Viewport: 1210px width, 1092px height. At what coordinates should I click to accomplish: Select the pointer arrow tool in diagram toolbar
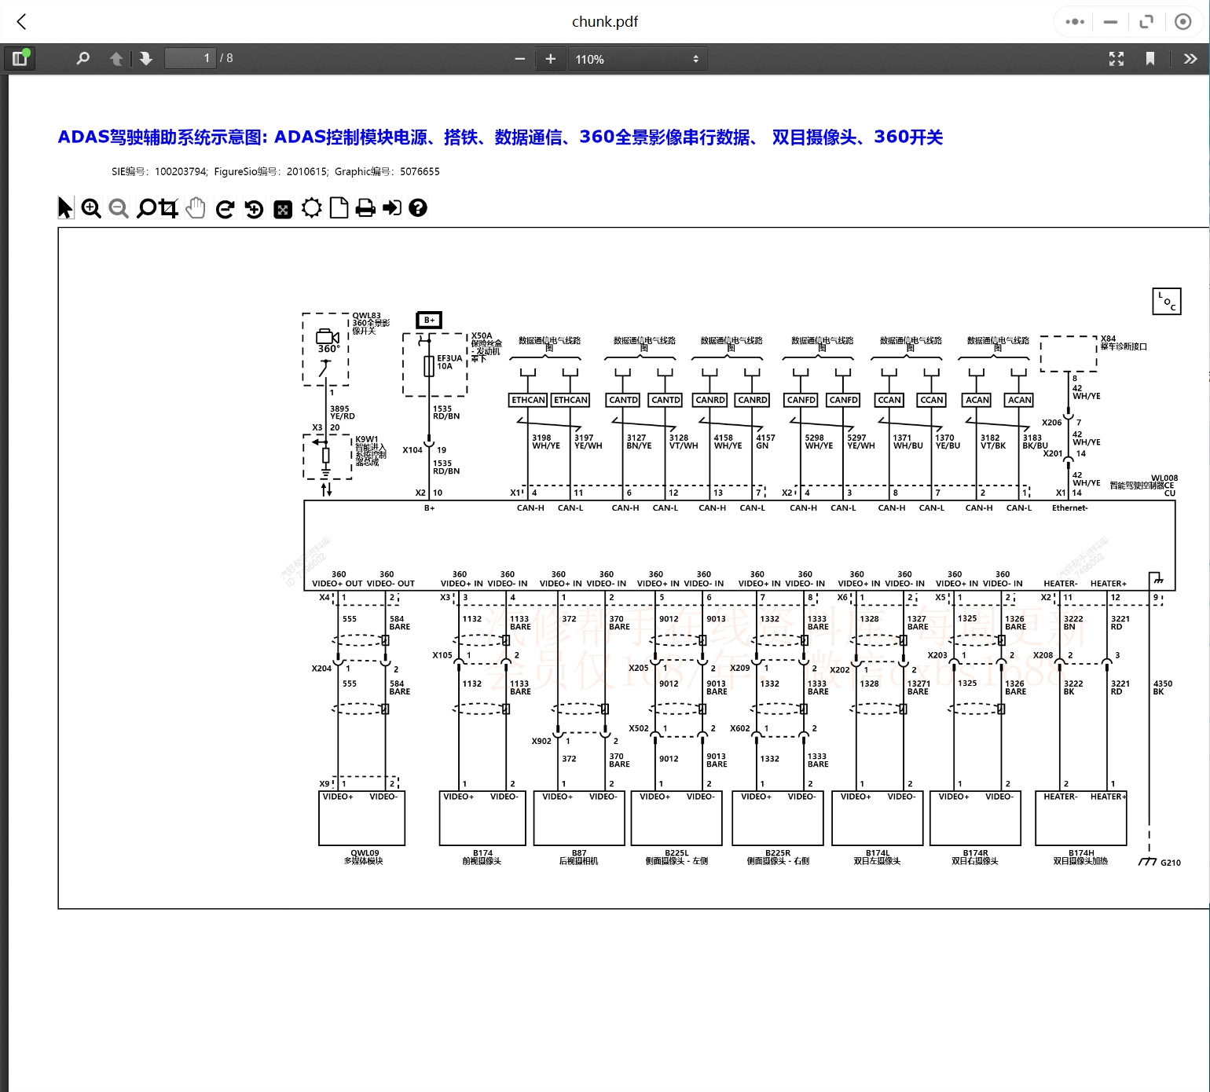click(64, 207)
